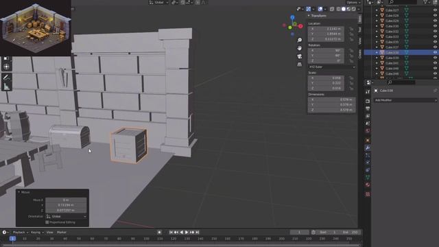Click the Move X value field
This screenshot has width=439, height=247.
66,200
